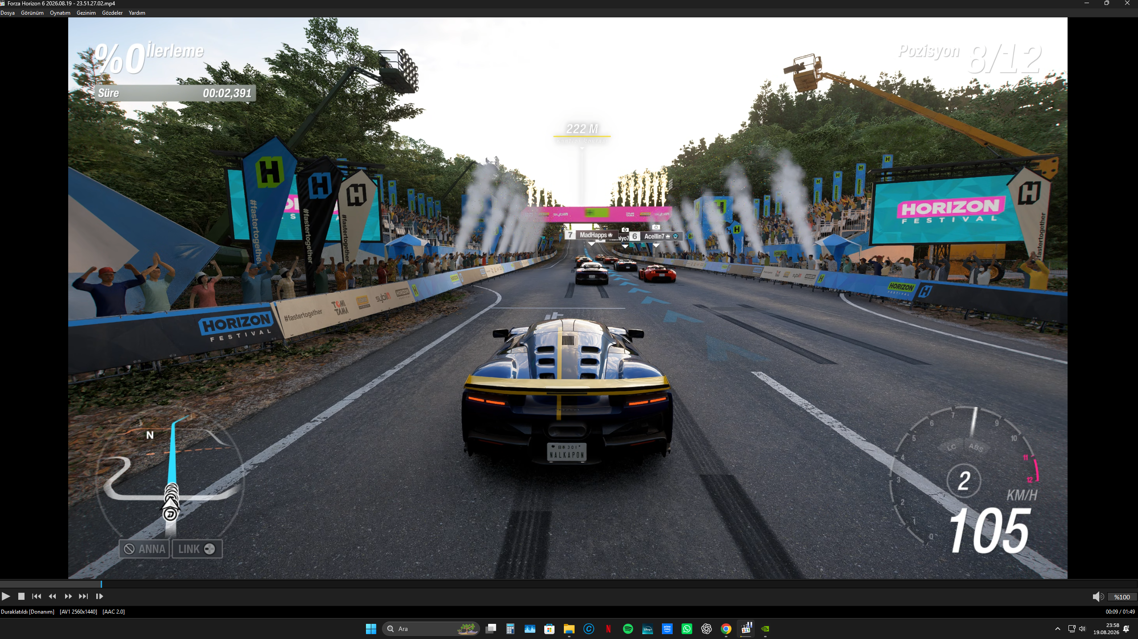Screen dimensions: 1138x639
Task: Click the player icon in the title bar
Action: pos(3,3)
